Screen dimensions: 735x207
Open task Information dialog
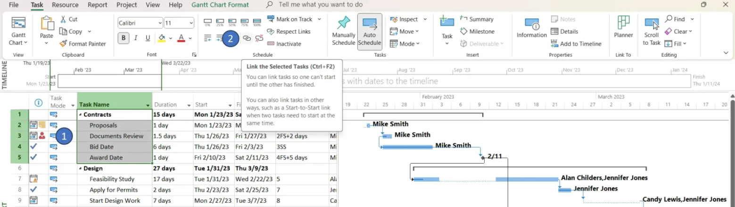pyautogui.click(x=531, y=29)
